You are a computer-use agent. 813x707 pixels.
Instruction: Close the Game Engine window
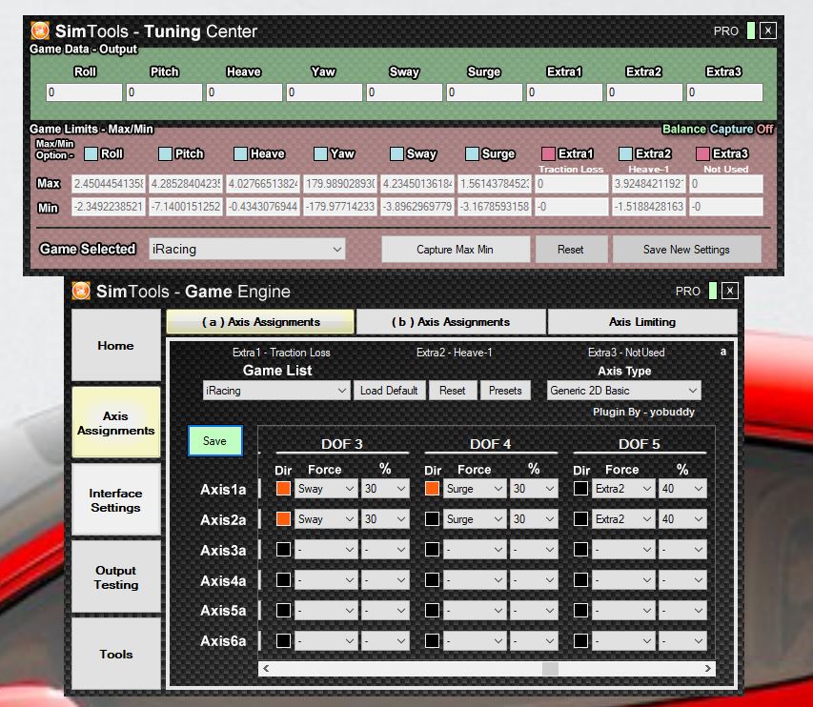point(729,291)
